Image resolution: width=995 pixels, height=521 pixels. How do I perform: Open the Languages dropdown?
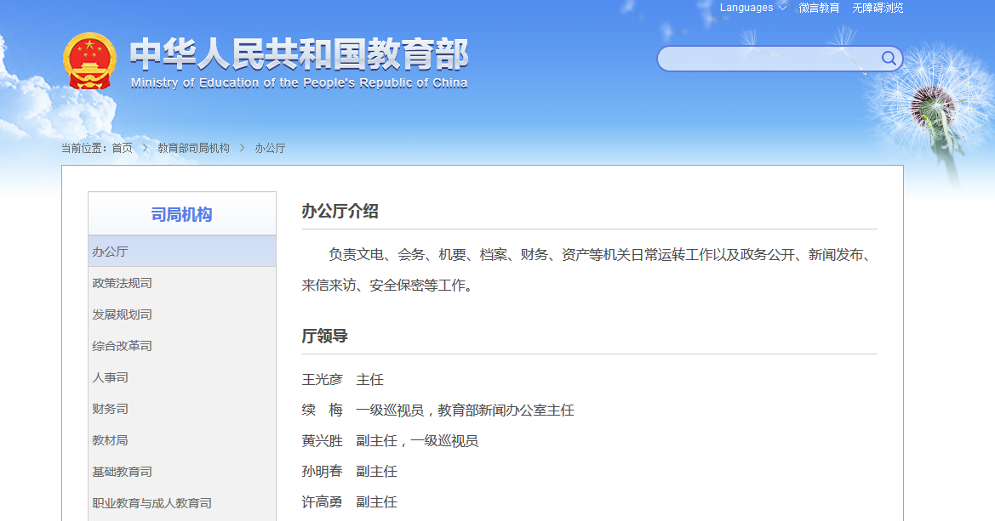752,8
